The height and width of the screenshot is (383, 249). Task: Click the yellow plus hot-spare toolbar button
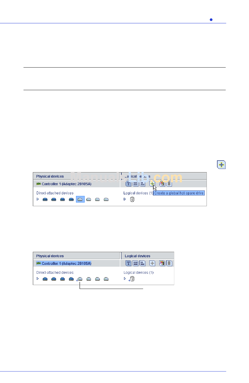[x=152, y=184]
